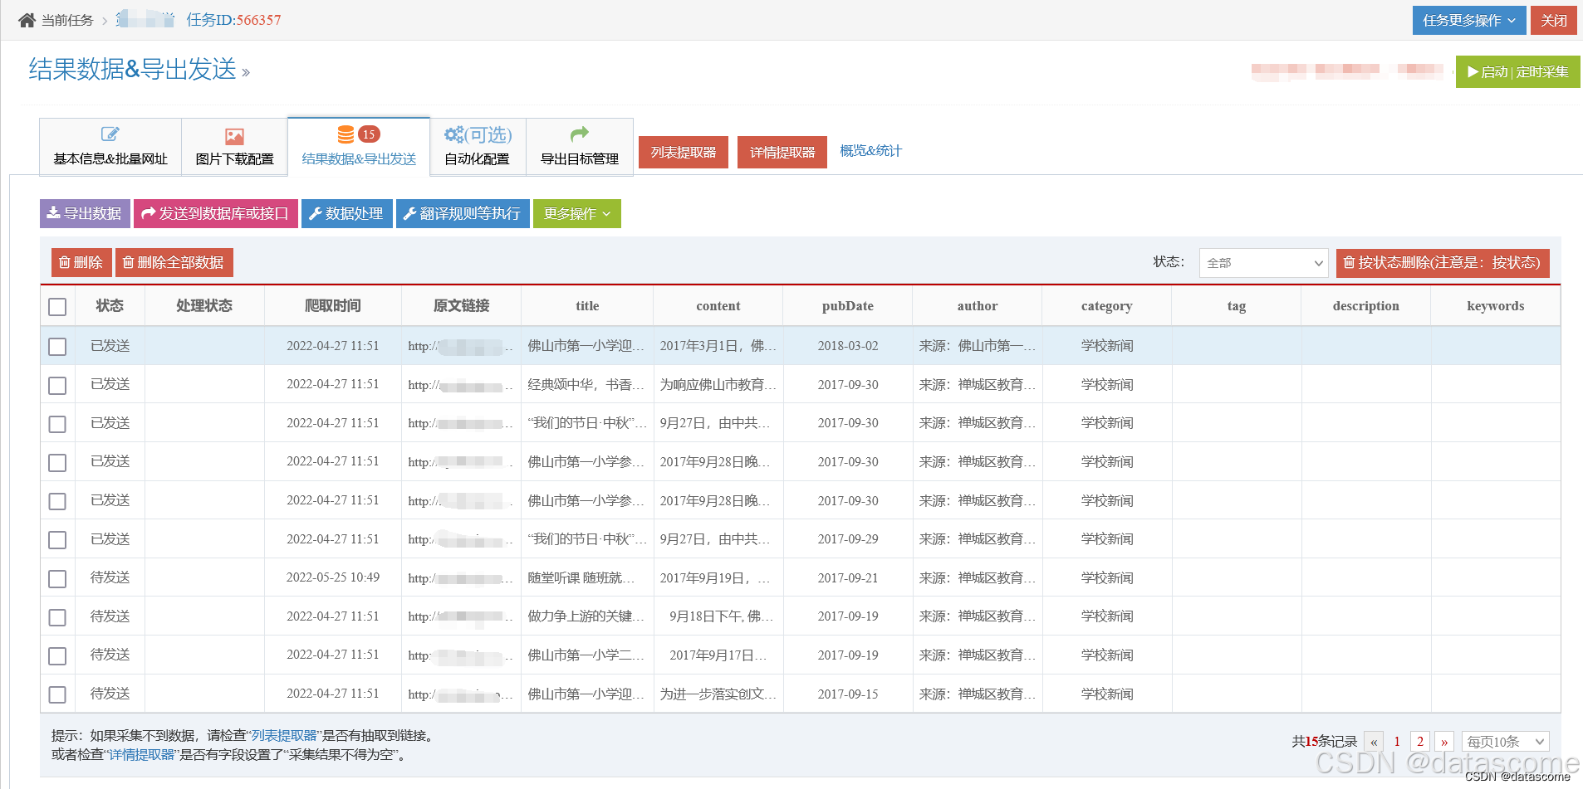Click 发送到数据库或接口 button
The image size is (1583, 789).
(216, 213)
